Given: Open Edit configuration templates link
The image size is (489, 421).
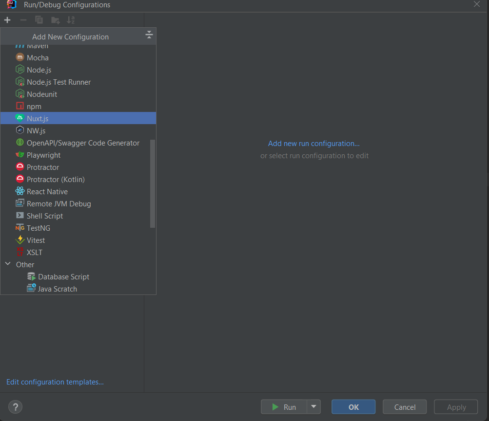Looking at the screenshot, I should [x=55, y=382].
